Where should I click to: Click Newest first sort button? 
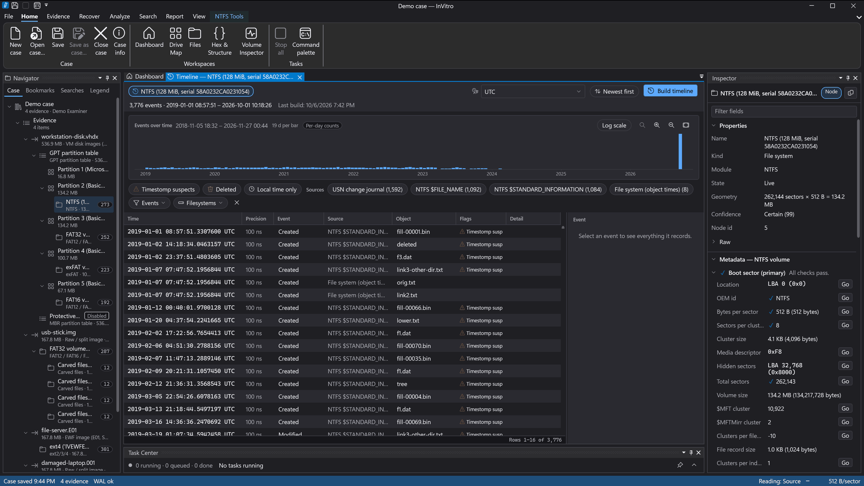pyautogui.click(x=614, y=91)
